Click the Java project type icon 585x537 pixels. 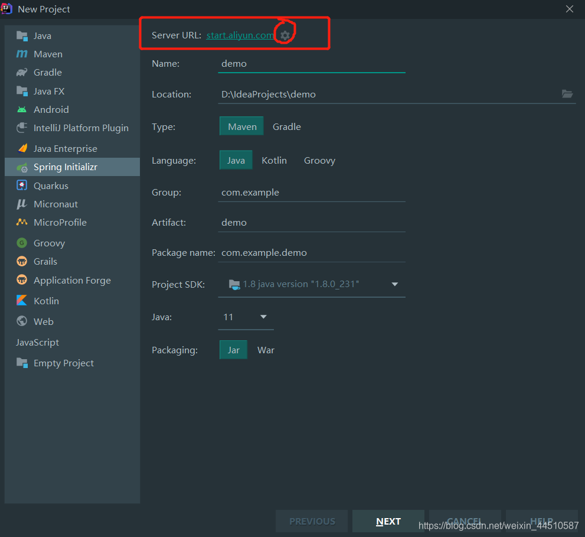(x=22, y=36)
